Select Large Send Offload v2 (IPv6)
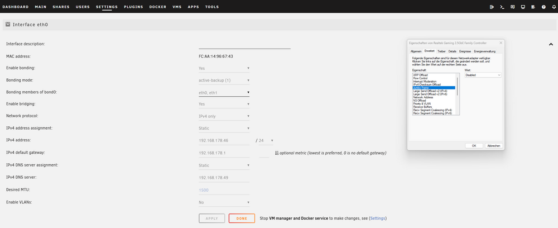 pyautogui.click(x=434, y=94)
